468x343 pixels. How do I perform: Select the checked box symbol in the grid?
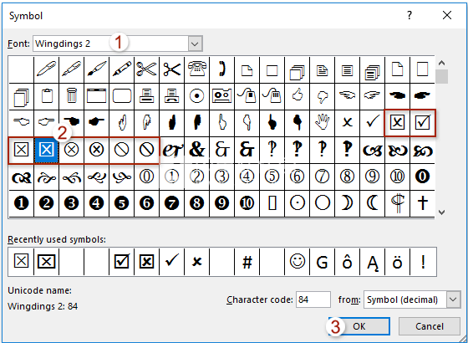click(x=423, y=122)
